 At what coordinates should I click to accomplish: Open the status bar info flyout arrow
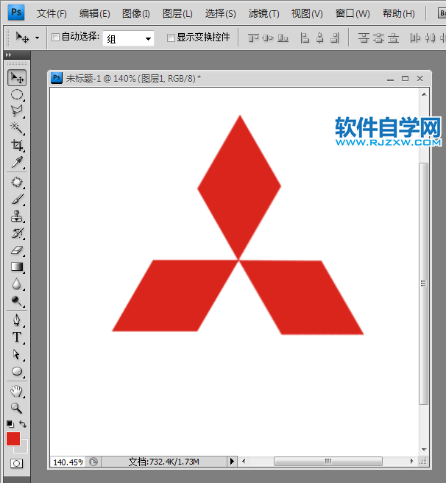[232, 461]
